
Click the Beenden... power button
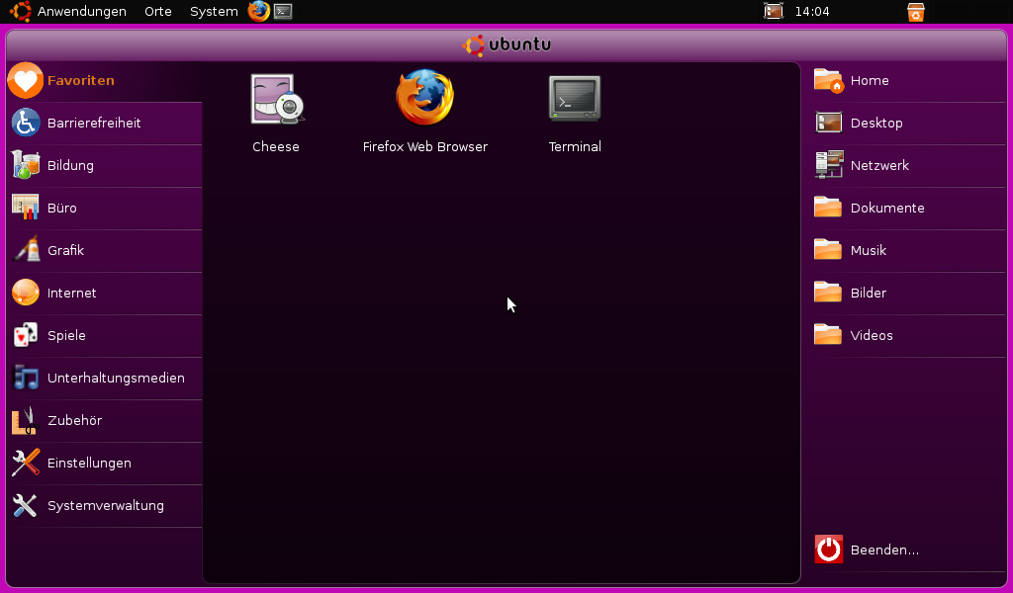click(908, 550)
